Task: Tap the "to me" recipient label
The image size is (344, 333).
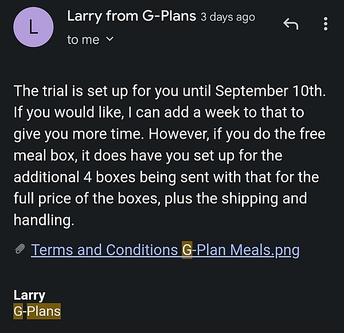Action: [x=83, y=40]
